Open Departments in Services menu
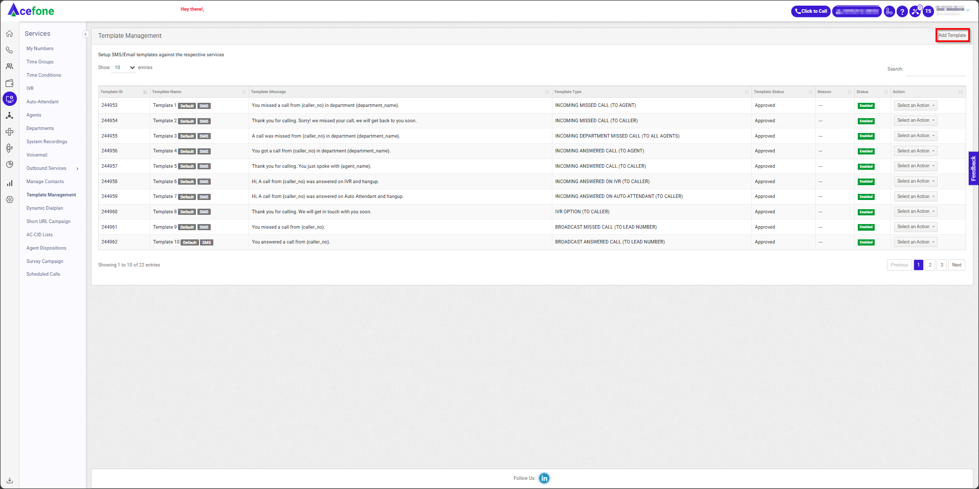979x489 pixels. [x=40, y=128]
